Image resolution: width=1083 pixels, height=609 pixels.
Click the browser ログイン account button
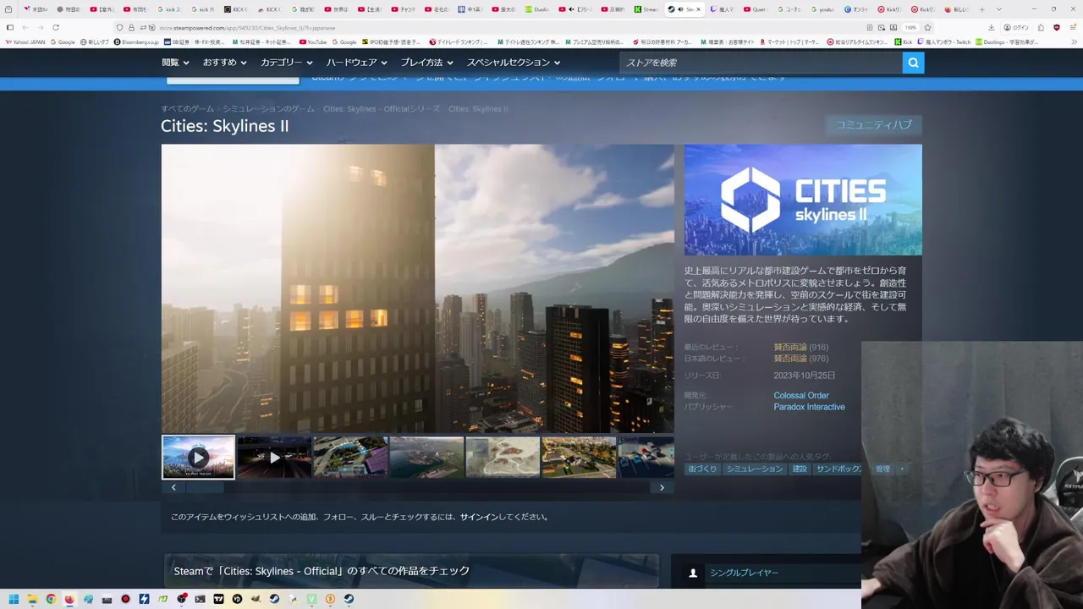(x=1016, y=27)
